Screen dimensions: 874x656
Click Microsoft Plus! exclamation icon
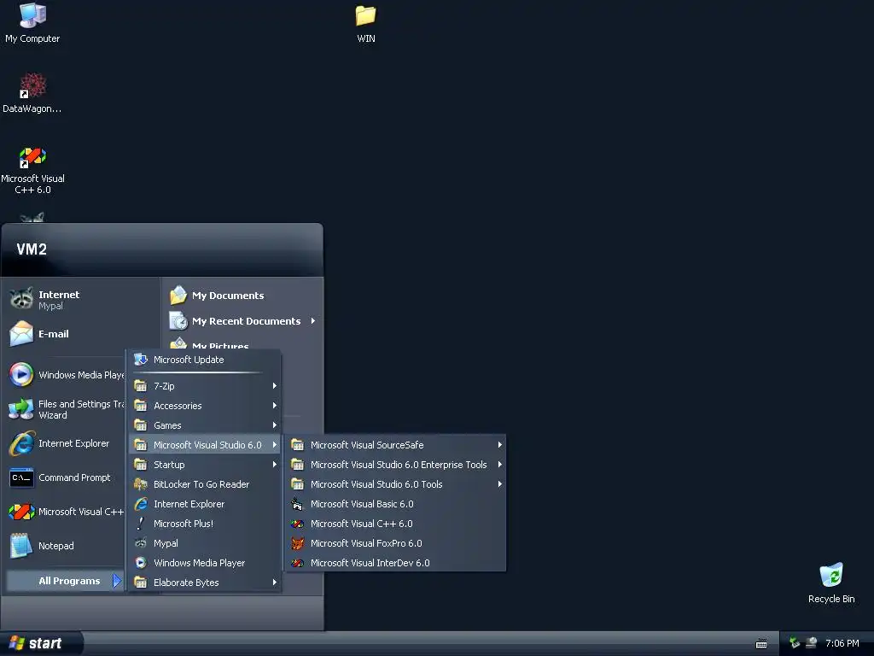coord(141,524)
